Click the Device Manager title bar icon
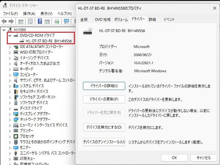Viewport: 220px width, 165px height. [5, 6]
